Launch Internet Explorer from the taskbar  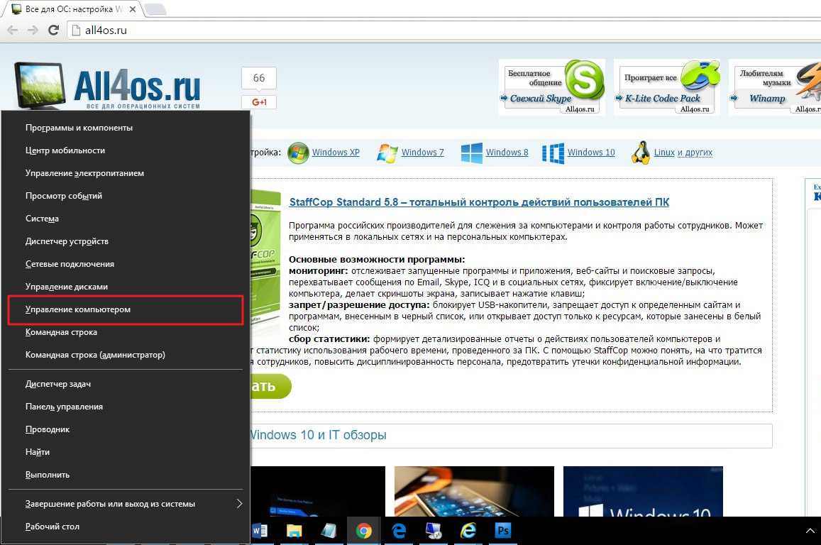468,531
